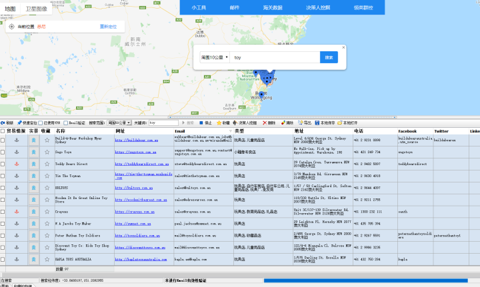The width and height of the screenshot is (480, 287).
Task: Open the 邮件 tab
Action: tap(235, 7)
